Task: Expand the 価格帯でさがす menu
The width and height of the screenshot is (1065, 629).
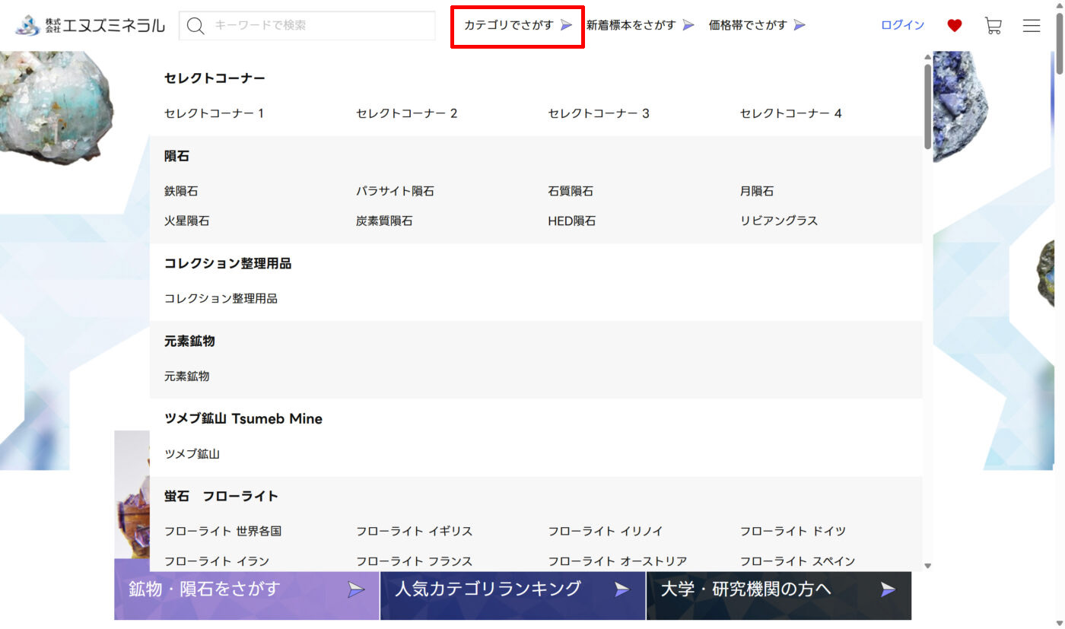Action: coord(757,25)
